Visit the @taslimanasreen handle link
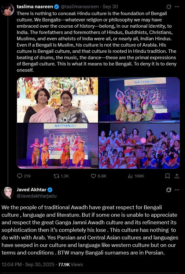This screenshot has width=185, height=274. pyautogui.click(x=80, y=7)
